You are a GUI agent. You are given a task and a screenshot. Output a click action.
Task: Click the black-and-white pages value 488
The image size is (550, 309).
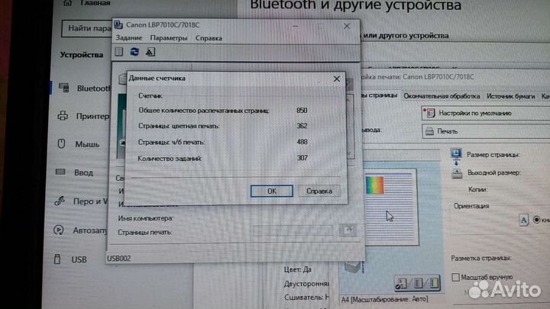tap(302, 142)
